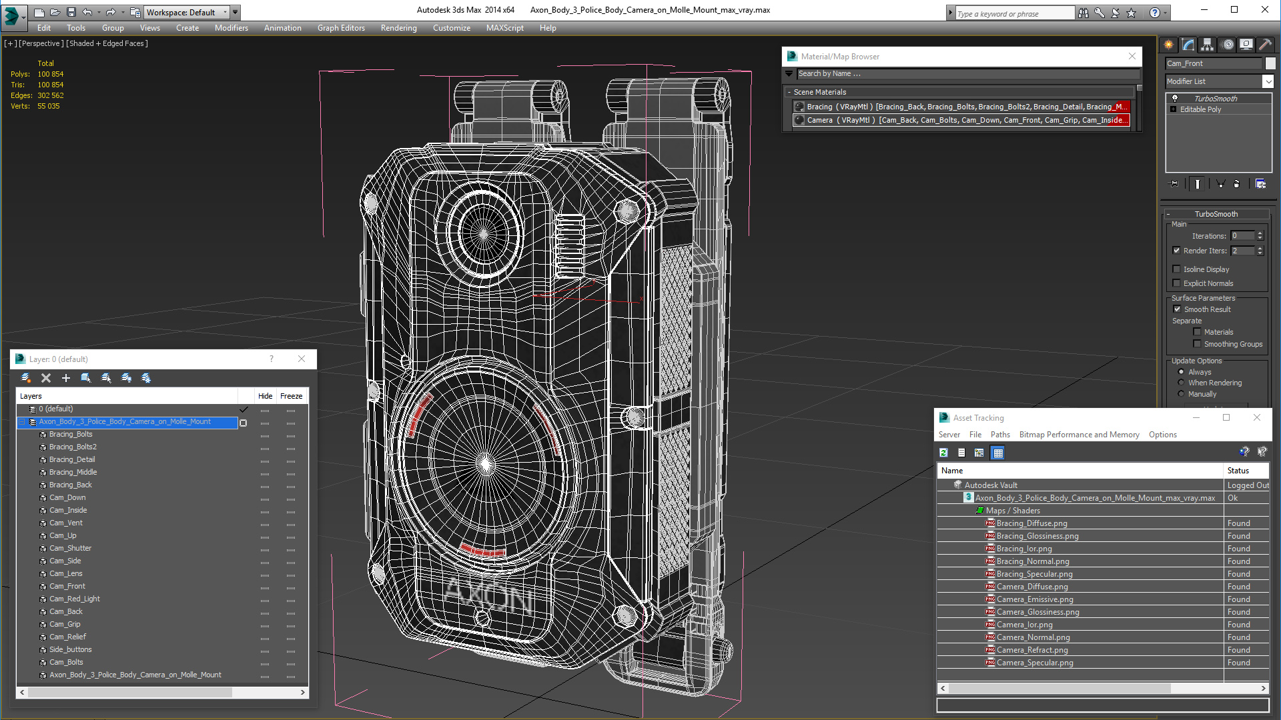This screenshot has height=720, width=1281.
Task: Switch Asset Tracking to tree view icon
Action: pyautogui.click(x=979, y=453)
